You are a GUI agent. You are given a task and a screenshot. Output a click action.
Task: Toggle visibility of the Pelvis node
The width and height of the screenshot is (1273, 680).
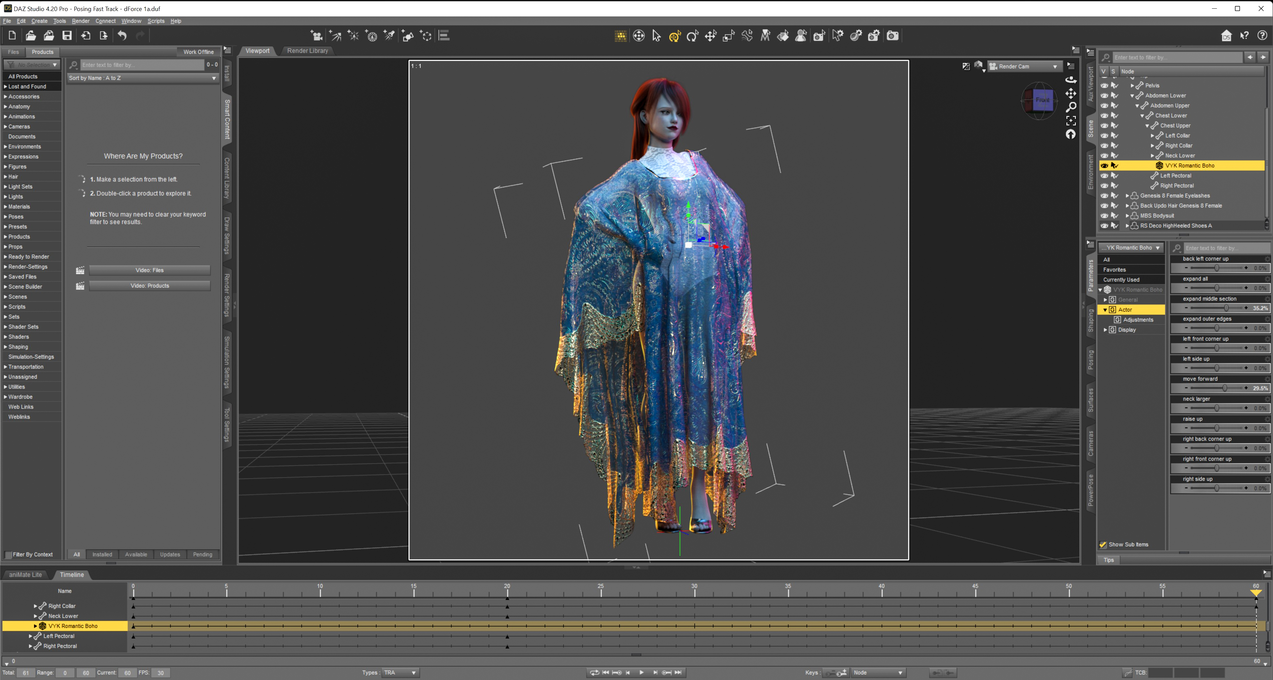[x=1104, y=85]
